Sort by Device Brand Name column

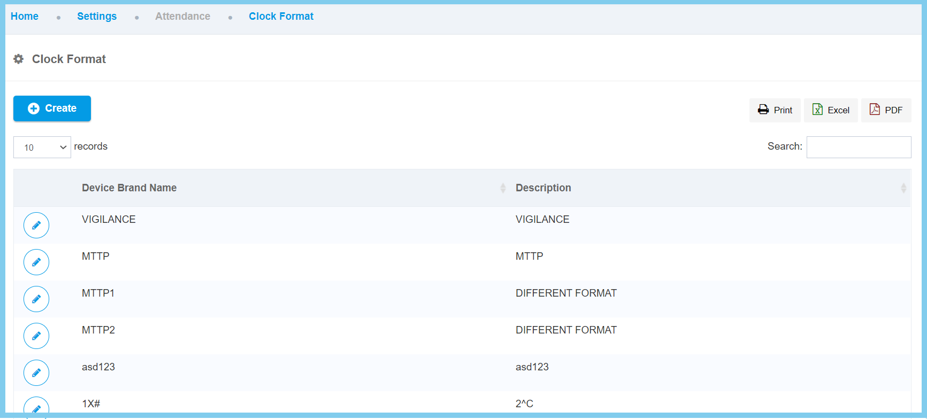(x=129, y=188)
